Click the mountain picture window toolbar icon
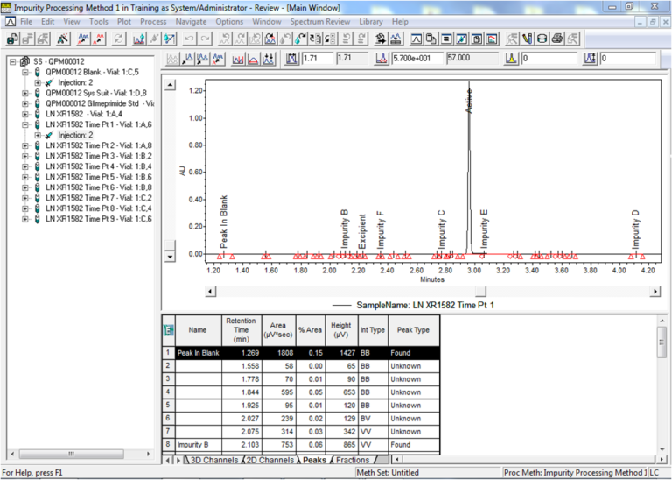This screenshot has width=672, height=480. (x=493, y=39)
